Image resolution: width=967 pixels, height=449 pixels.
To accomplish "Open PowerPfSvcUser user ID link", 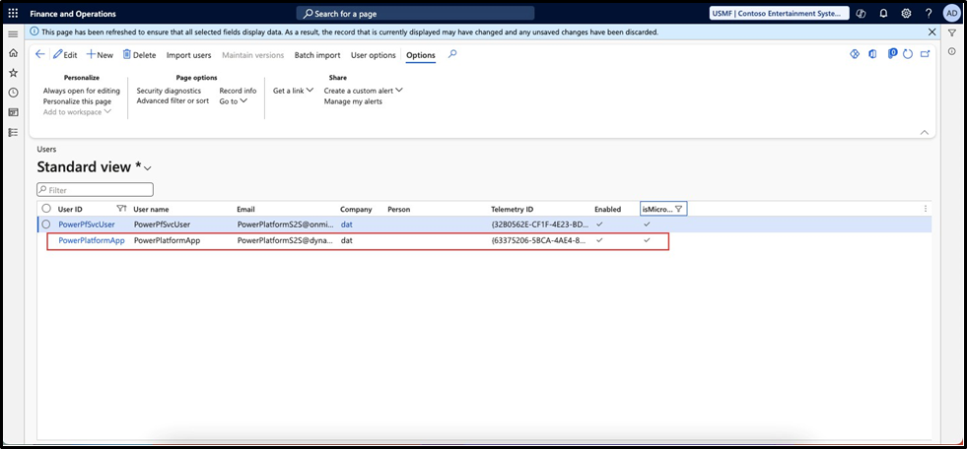I will pyautogui.click(x=87, y=224).
